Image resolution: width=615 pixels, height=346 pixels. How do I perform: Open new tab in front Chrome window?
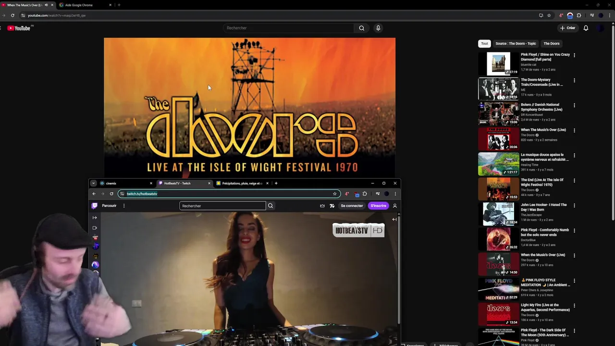click(276, 183)
